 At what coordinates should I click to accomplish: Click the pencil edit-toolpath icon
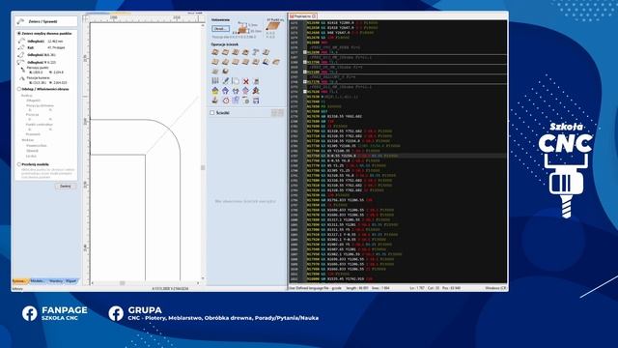(x=225, y=81)
